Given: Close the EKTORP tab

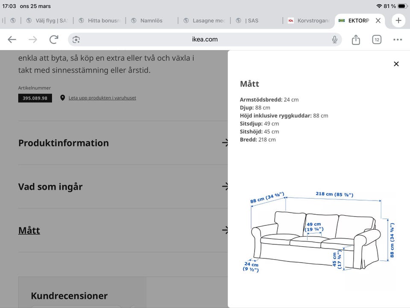Looking at the screenshot, I should (378, 21).
